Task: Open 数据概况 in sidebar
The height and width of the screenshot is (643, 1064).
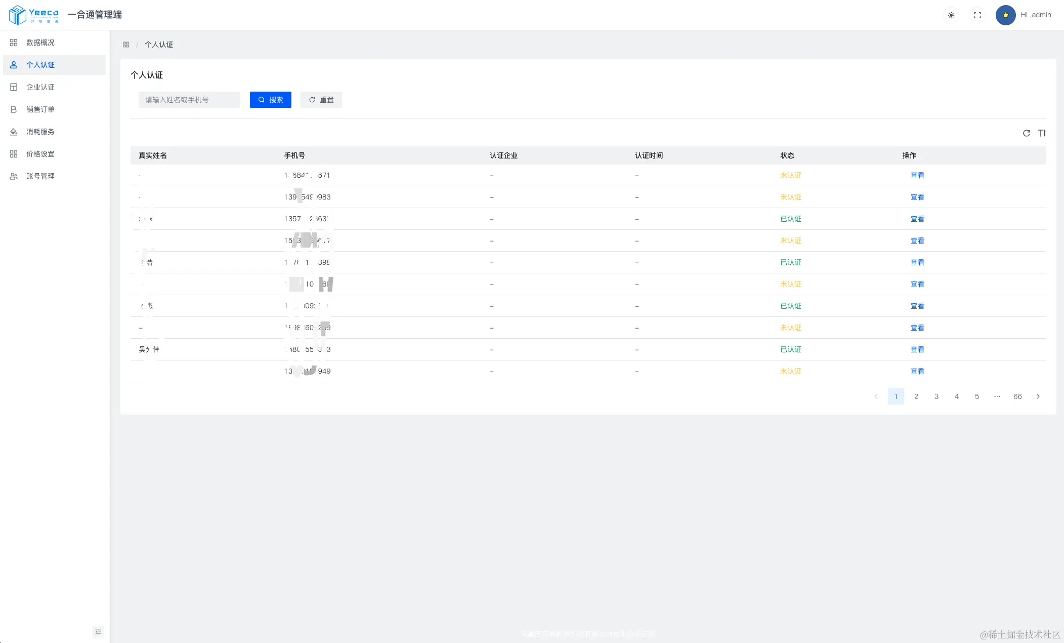Action: (40, 43)
